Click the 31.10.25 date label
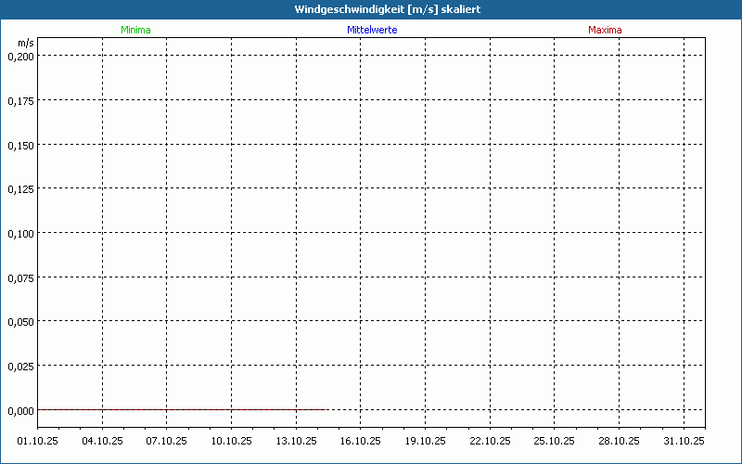 [x=684, y=441]
